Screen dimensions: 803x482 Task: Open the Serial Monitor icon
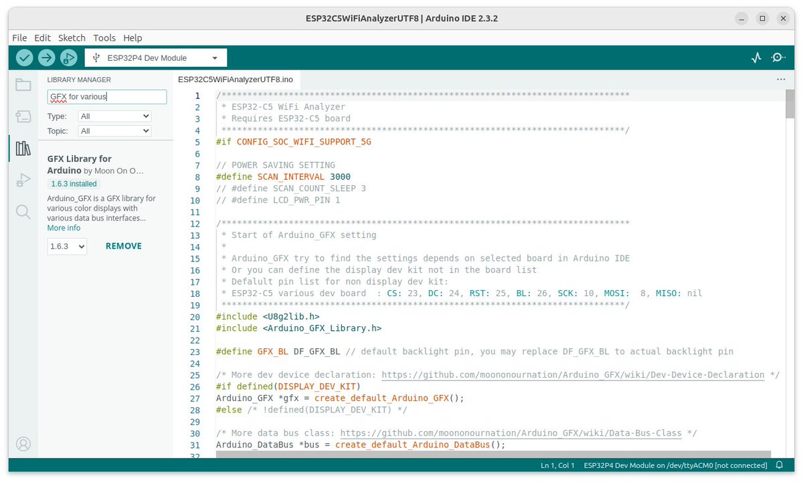(x=778, y=57)
